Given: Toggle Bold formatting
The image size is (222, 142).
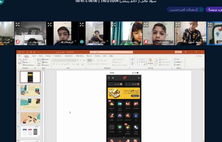Looking at the screenshot, I should [x=54, y=64].
